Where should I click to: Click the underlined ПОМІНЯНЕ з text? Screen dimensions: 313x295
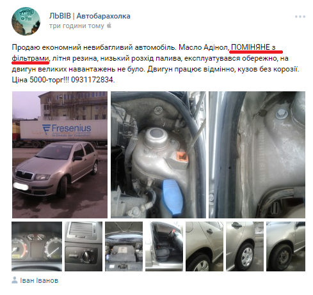click(x=253, y=47)
